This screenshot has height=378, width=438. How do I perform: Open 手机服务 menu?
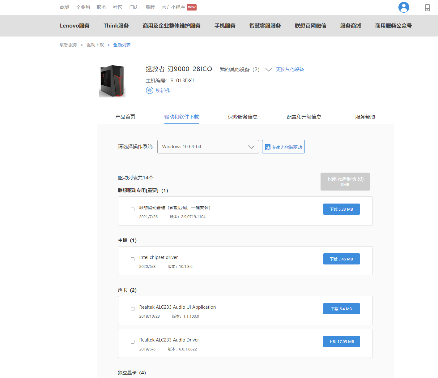pyautogui.click(x=225, y=26)
